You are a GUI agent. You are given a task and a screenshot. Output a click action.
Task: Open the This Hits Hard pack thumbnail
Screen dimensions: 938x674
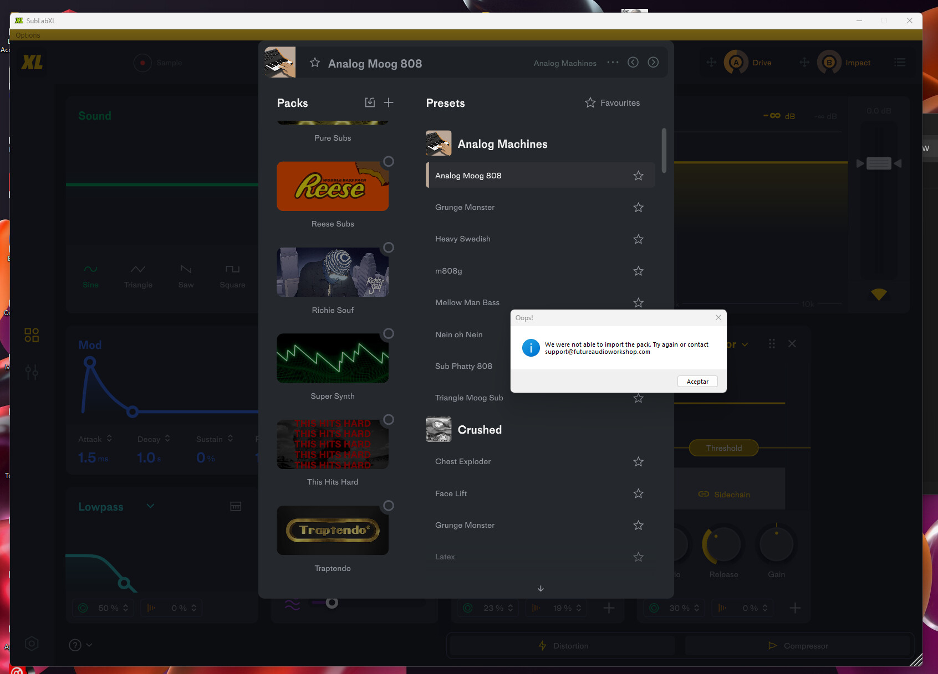tap(333, 444)
